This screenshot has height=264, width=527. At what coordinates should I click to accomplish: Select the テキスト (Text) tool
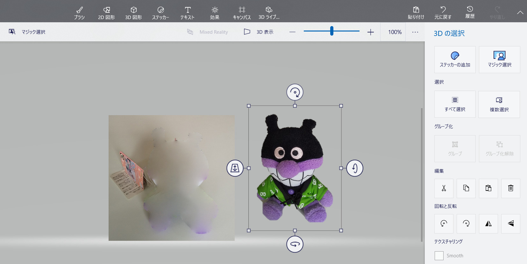[x=188, y=13]
